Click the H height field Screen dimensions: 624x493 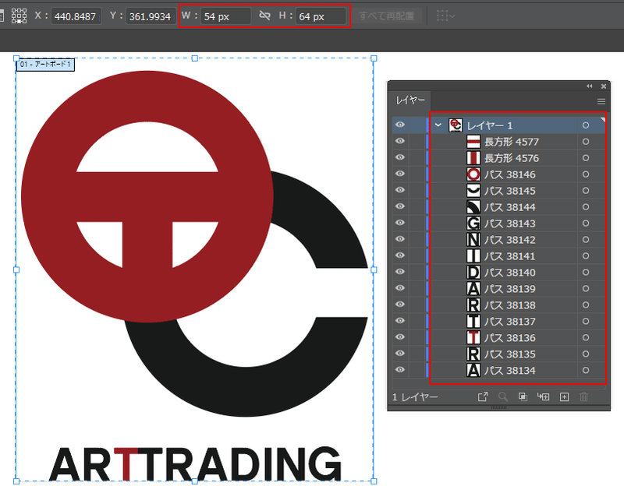[x=321, y=16]
